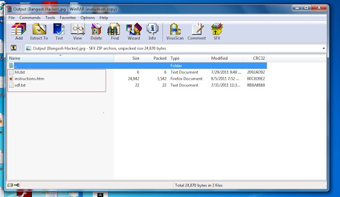
Task: Click the key icon in status bar
Action: (x=16, y=185)
